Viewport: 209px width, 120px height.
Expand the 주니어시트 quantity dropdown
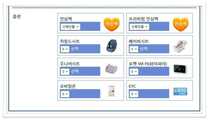click(65, 71)
